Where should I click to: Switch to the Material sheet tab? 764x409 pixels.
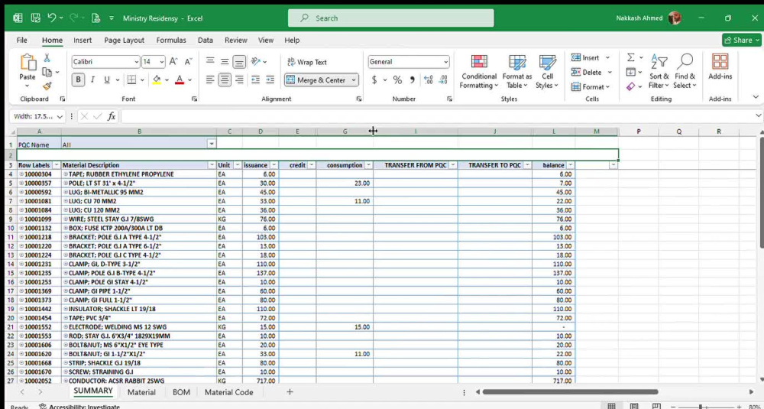pyautogui.click(x=141, y=392)
